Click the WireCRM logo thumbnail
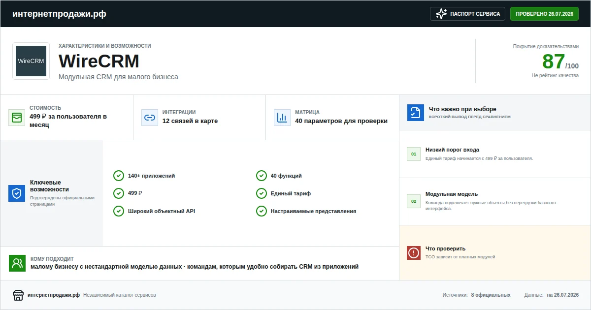Screen dimensions: 591x310 tap(31, 61)
